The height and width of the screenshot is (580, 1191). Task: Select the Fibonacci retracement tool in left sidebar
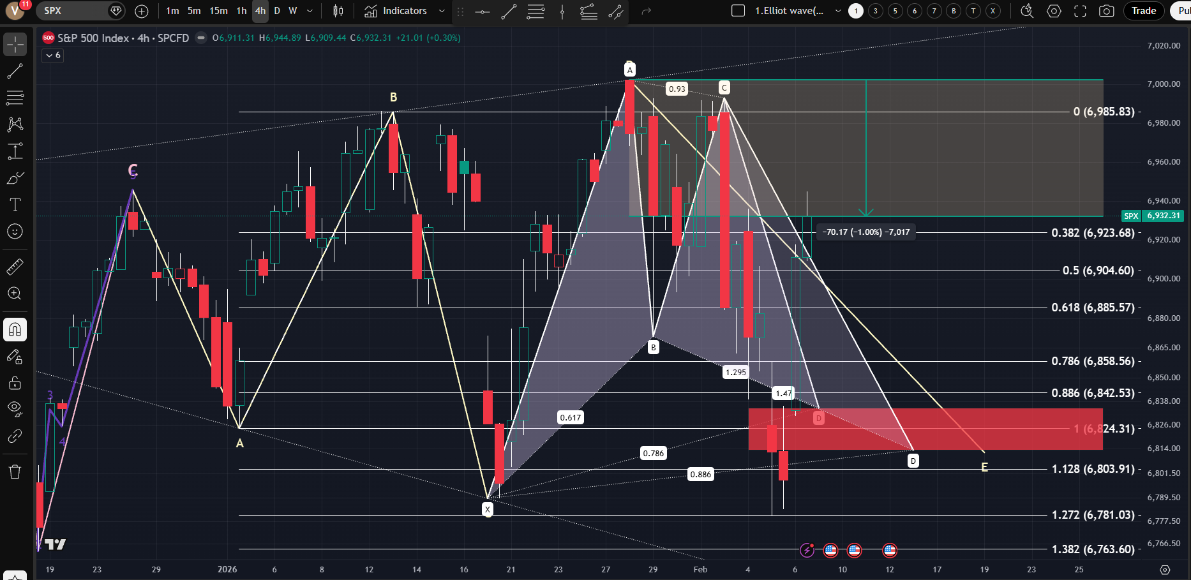(x=15, y=98)
